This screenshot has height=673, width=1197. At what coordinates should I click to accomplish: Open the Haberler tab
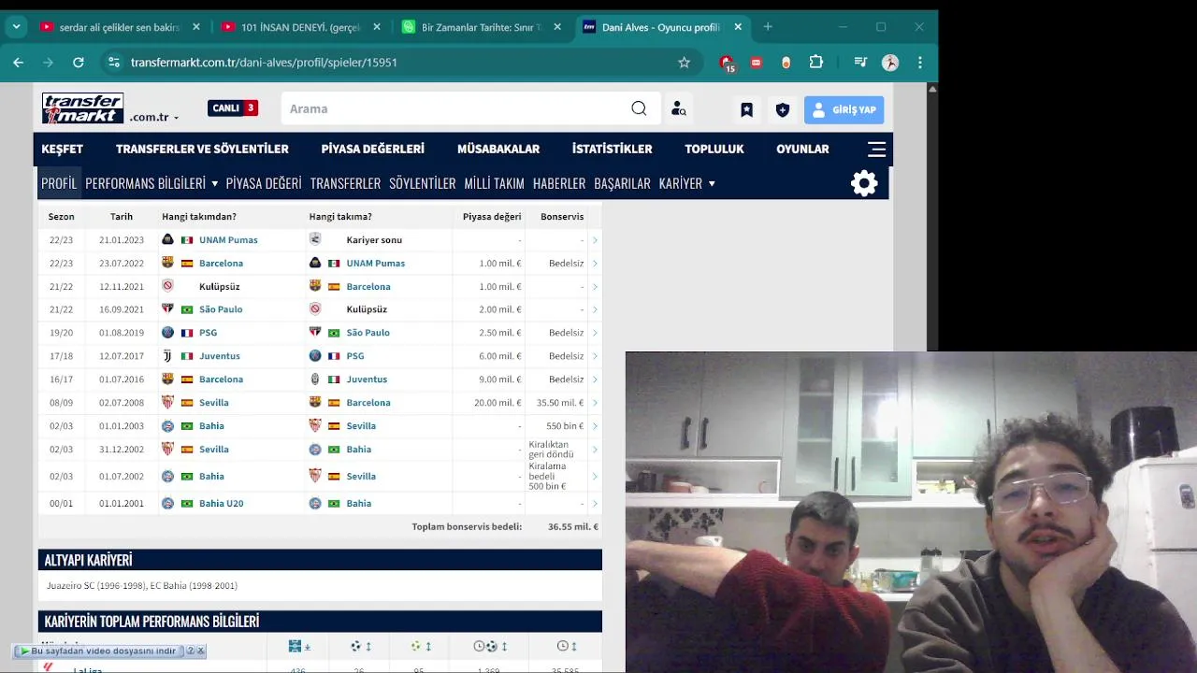[x=559, y=183]
